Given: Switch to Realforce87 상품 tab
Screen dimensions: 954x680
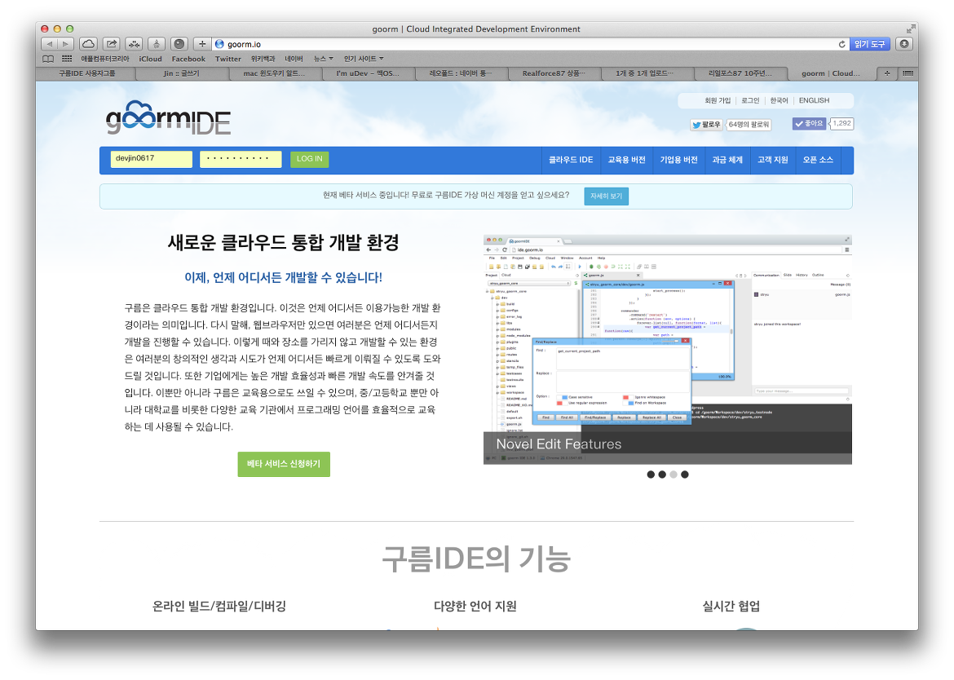Looking at the screenshot, I should 554,73.
